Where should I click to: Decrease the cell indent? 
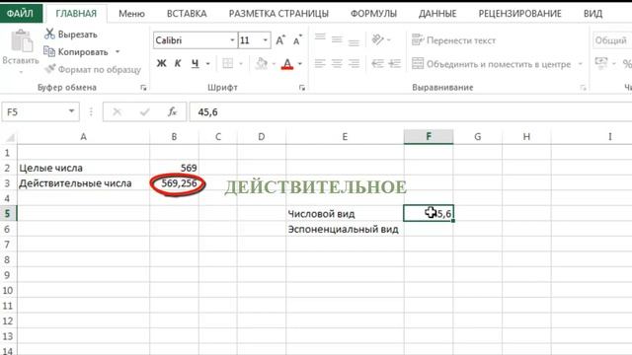click(377, 63)
